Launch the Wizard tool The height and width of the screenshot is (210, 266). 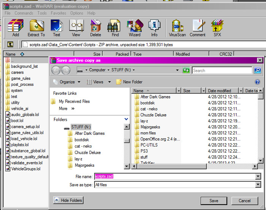pos(135,28)
